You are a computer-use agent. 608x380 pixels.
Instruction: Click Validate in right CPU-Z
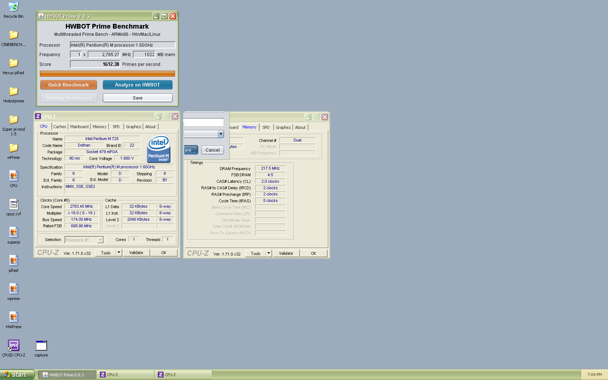(286, 253)
